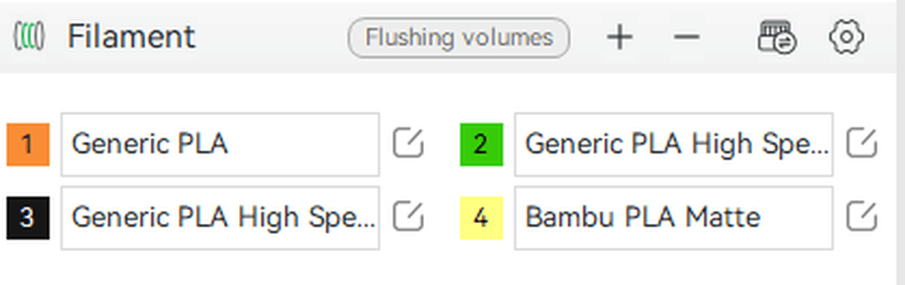Image resolution: width=905 pixels, height=285 pixels.
Task: Remove a filament with minus icon
Action: click(687, 37)
